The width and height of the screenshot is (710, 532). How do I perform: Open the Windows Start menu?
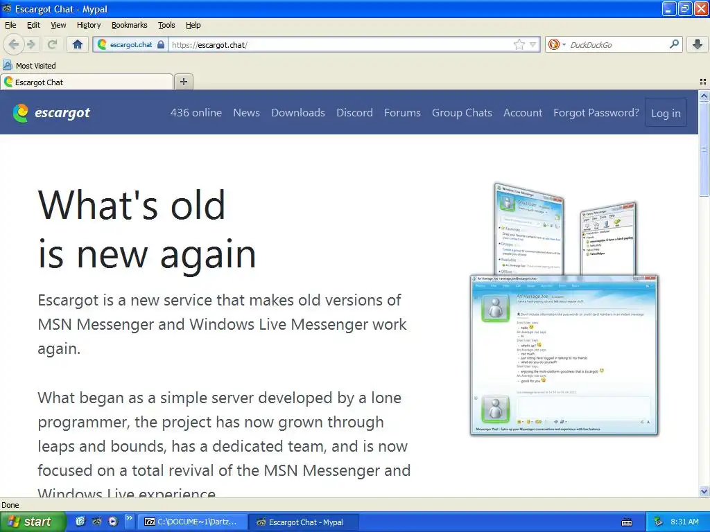33,522
